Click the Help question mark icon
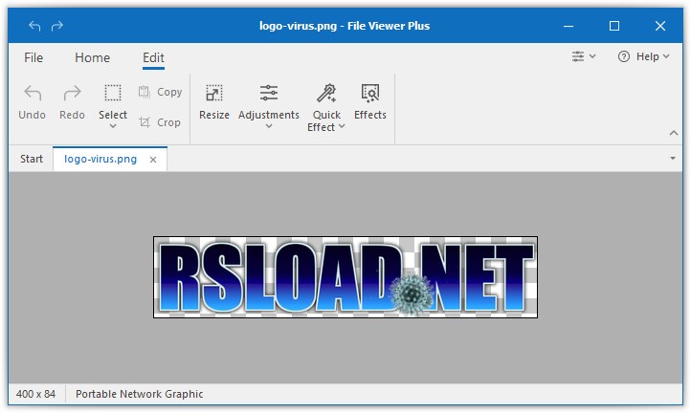 (624, 56)
